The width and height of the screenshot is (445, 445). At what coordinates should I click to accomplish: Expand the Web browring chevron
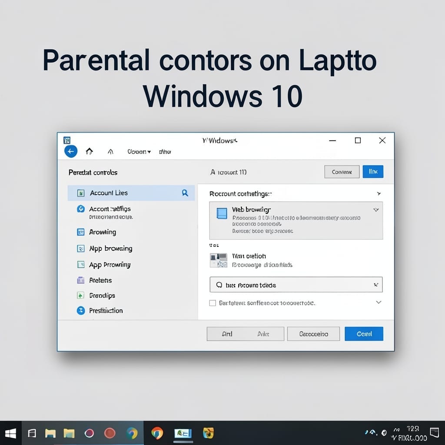[x=376, y=210]
